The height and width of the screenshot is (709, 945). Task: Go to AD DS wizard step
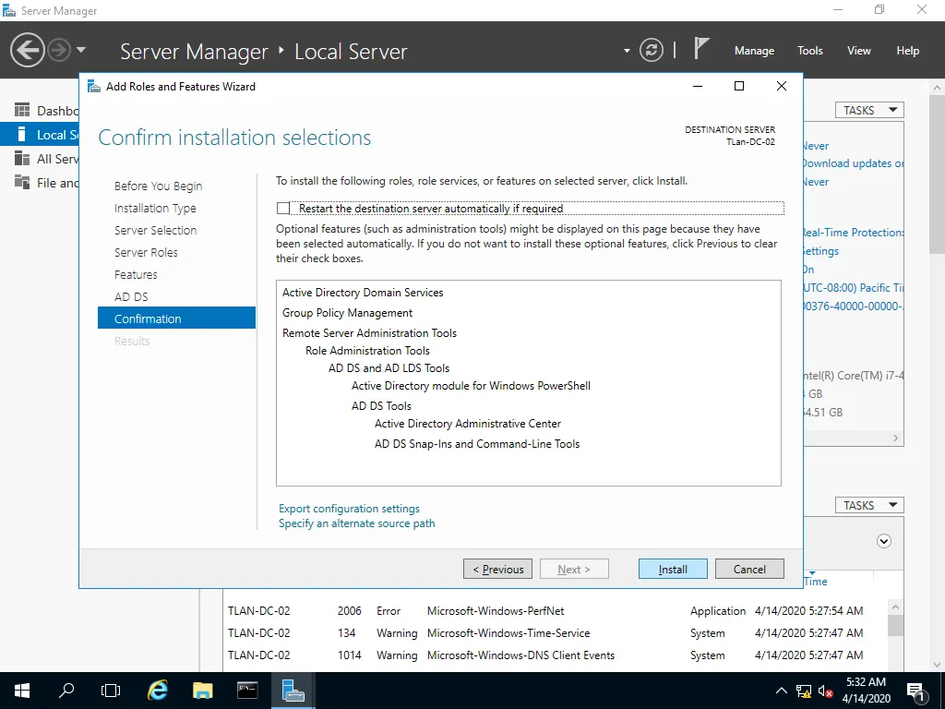(131, 296)
